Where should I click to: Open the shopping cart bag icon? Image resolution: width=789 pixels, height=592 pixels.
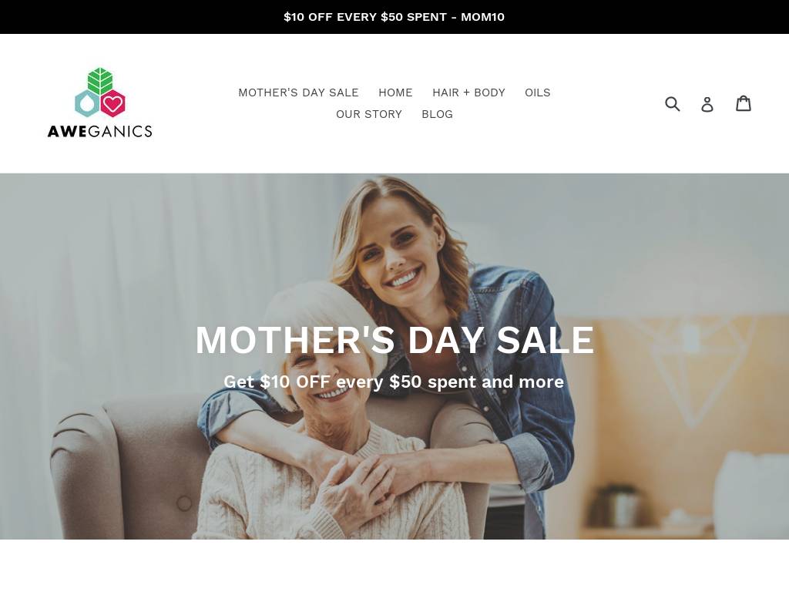[x=744, y=103]
